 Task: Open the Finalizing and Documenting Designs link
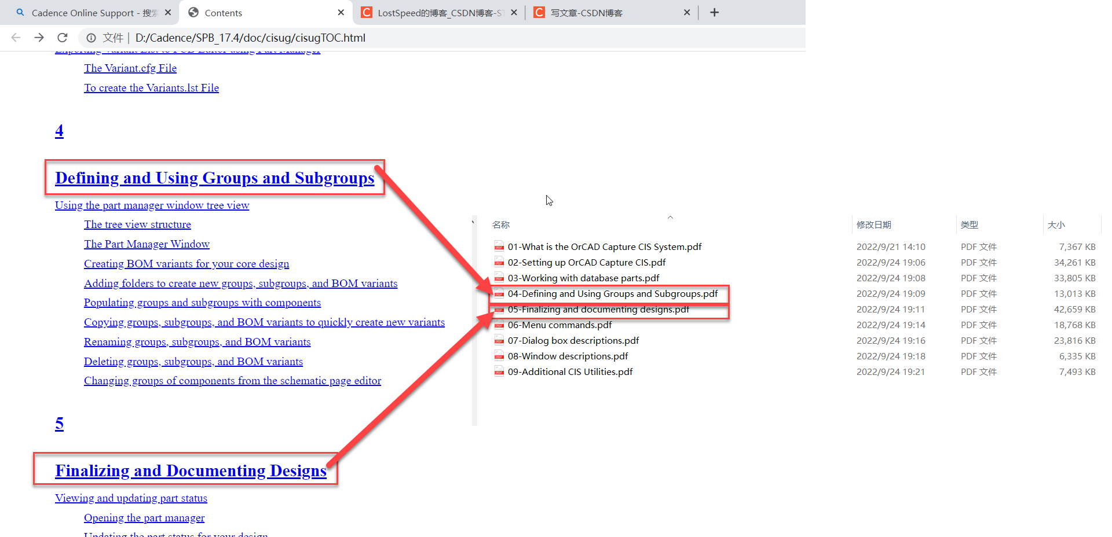[191, 470]
